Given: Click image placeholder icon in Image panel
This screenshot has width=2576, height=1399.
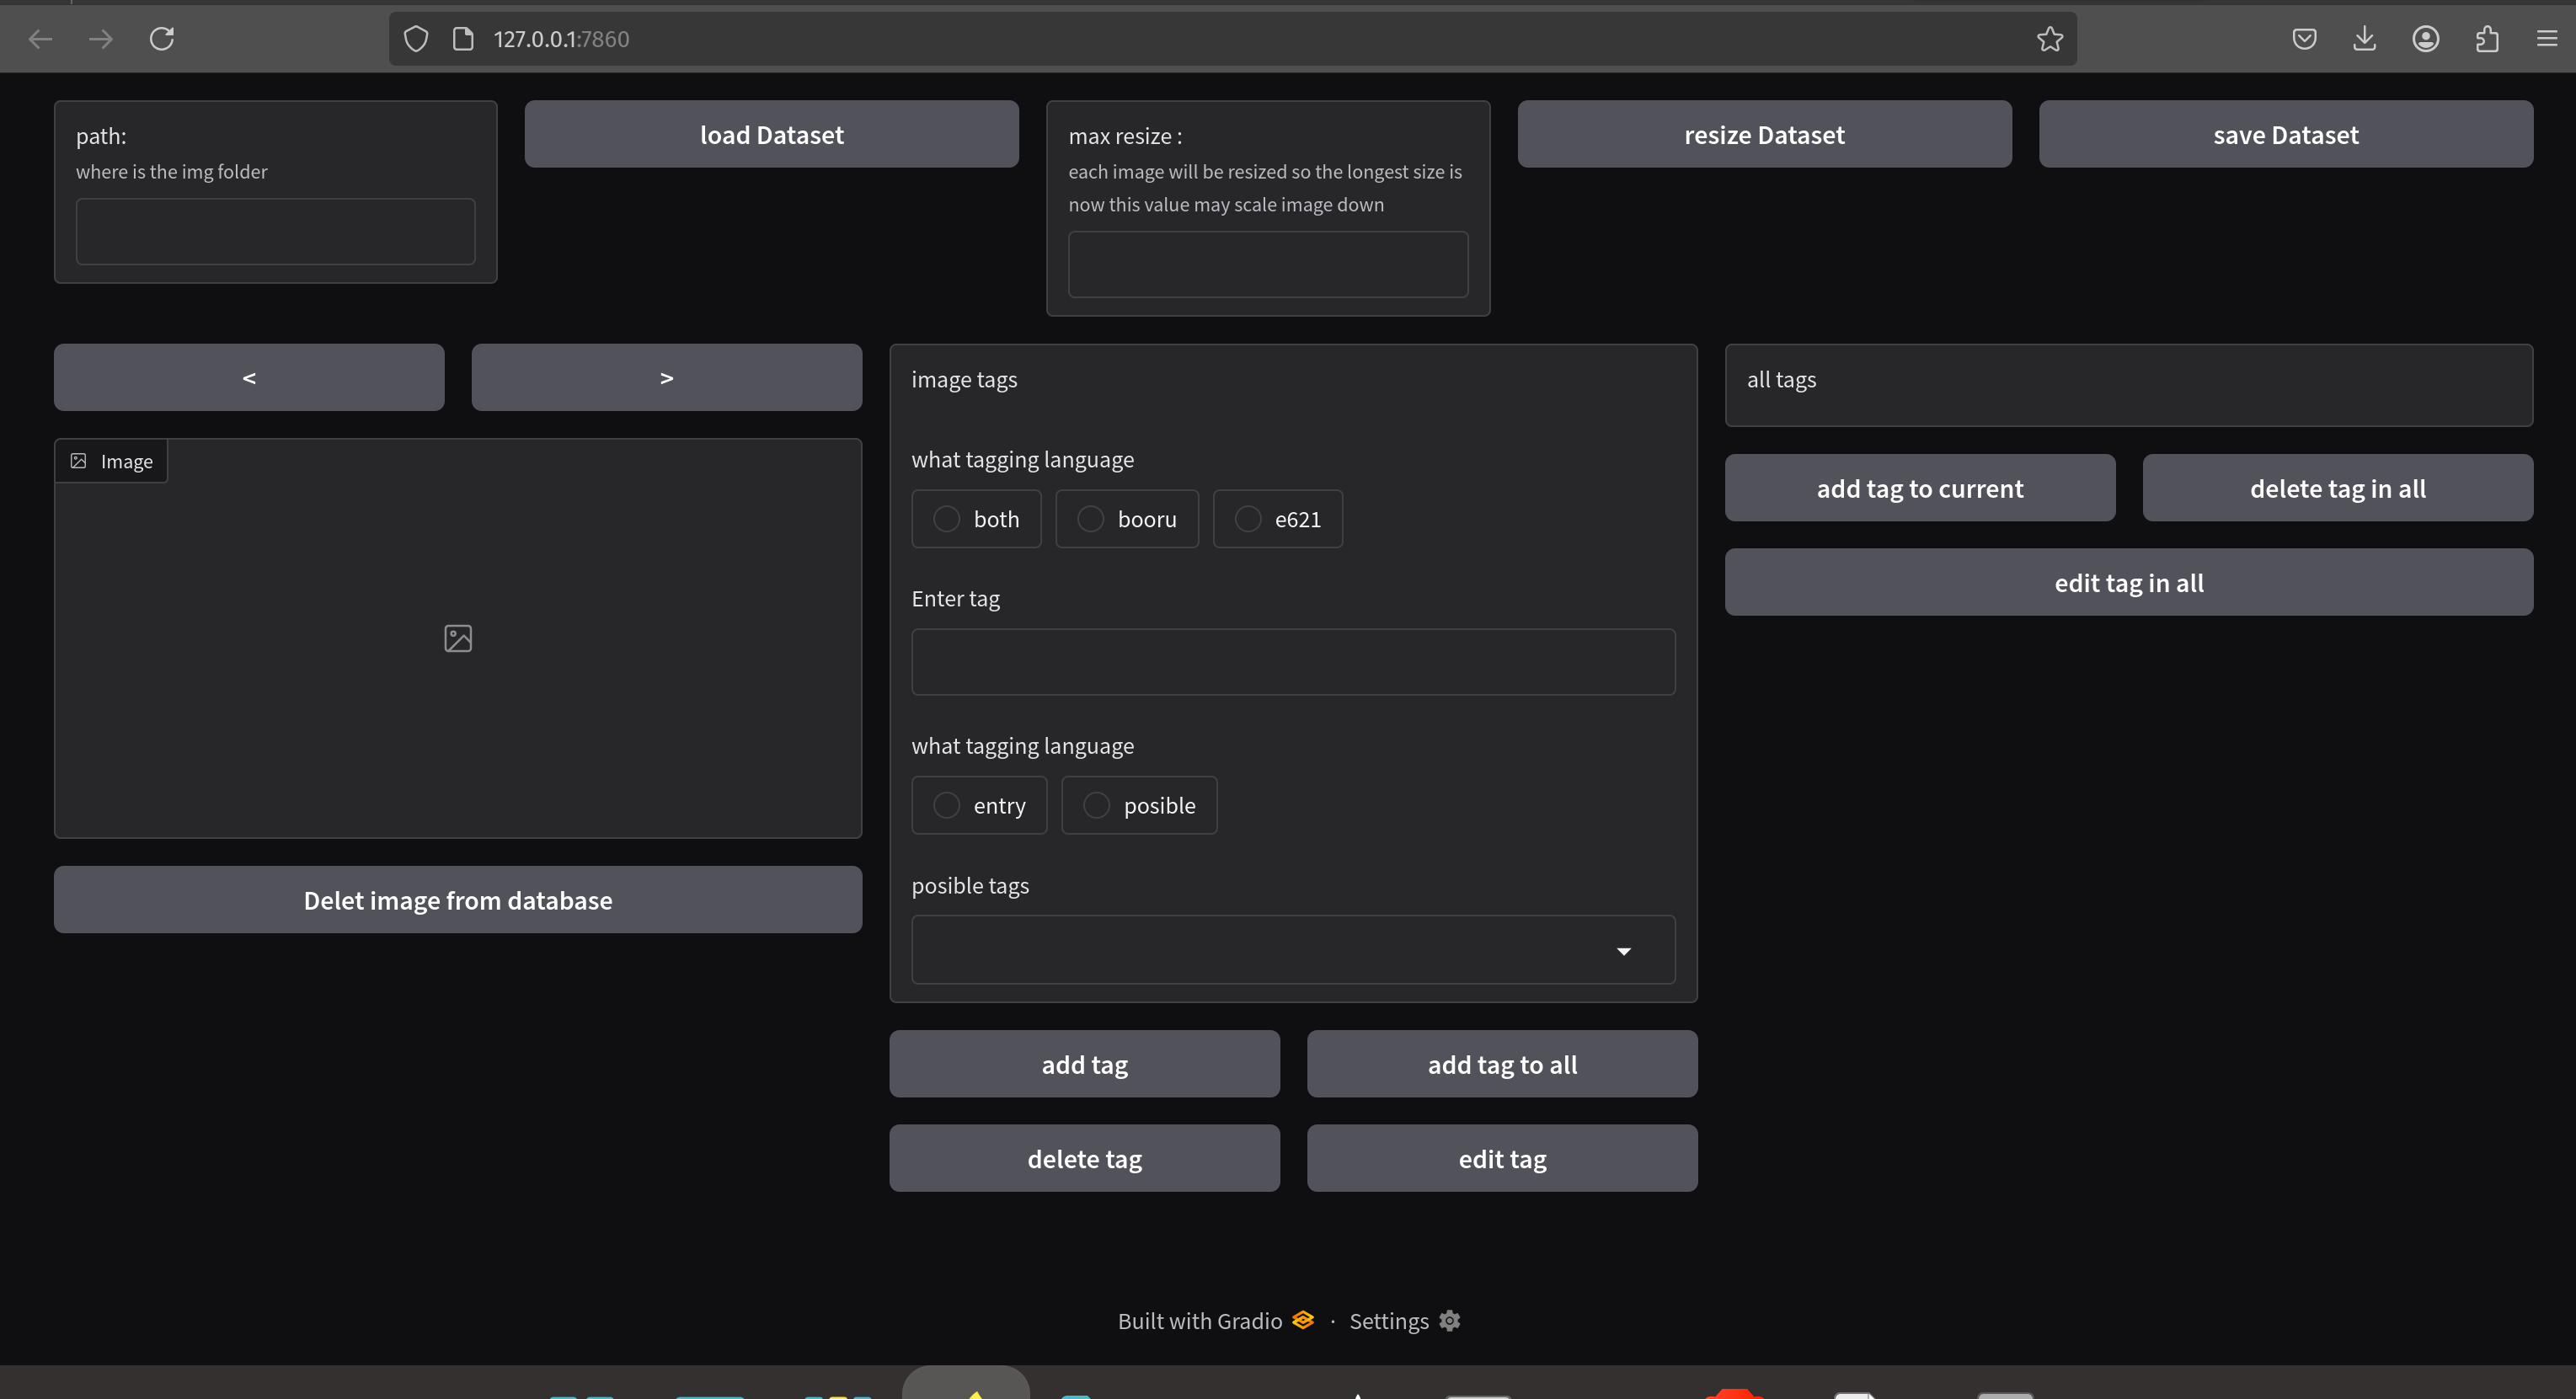Looking at the screenshot, I should (x=458, y=638).
